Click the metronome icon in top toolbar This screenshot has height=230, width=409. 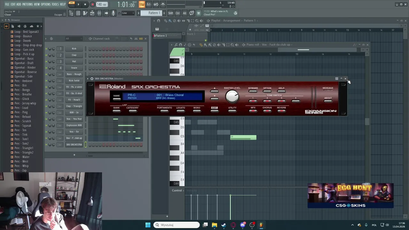163,4
